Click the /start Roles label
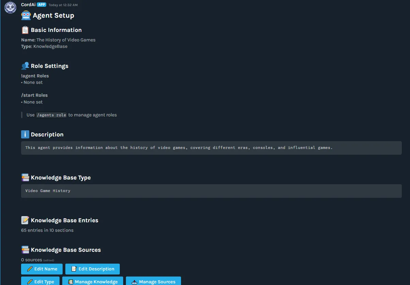This screenshot has height=285, width=410. click(34, 95)
